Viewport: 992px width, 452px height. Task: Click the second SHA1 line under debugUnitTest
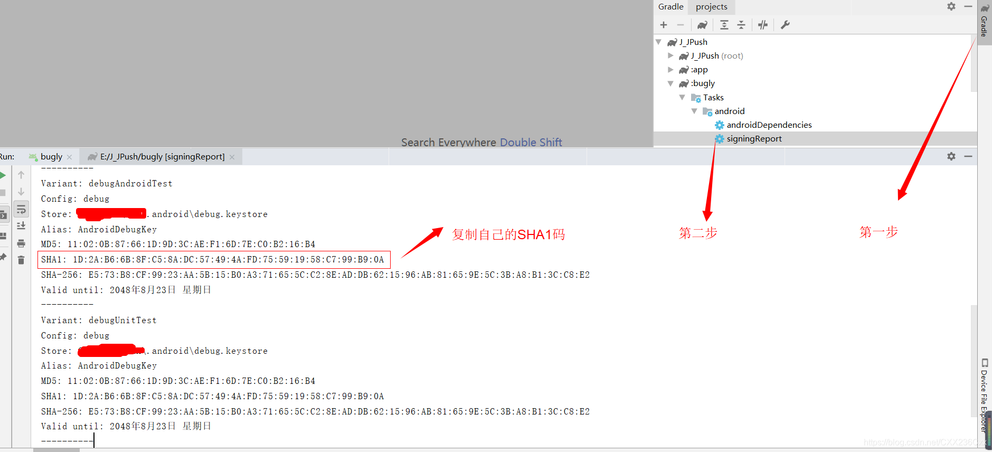click(212, 396)
